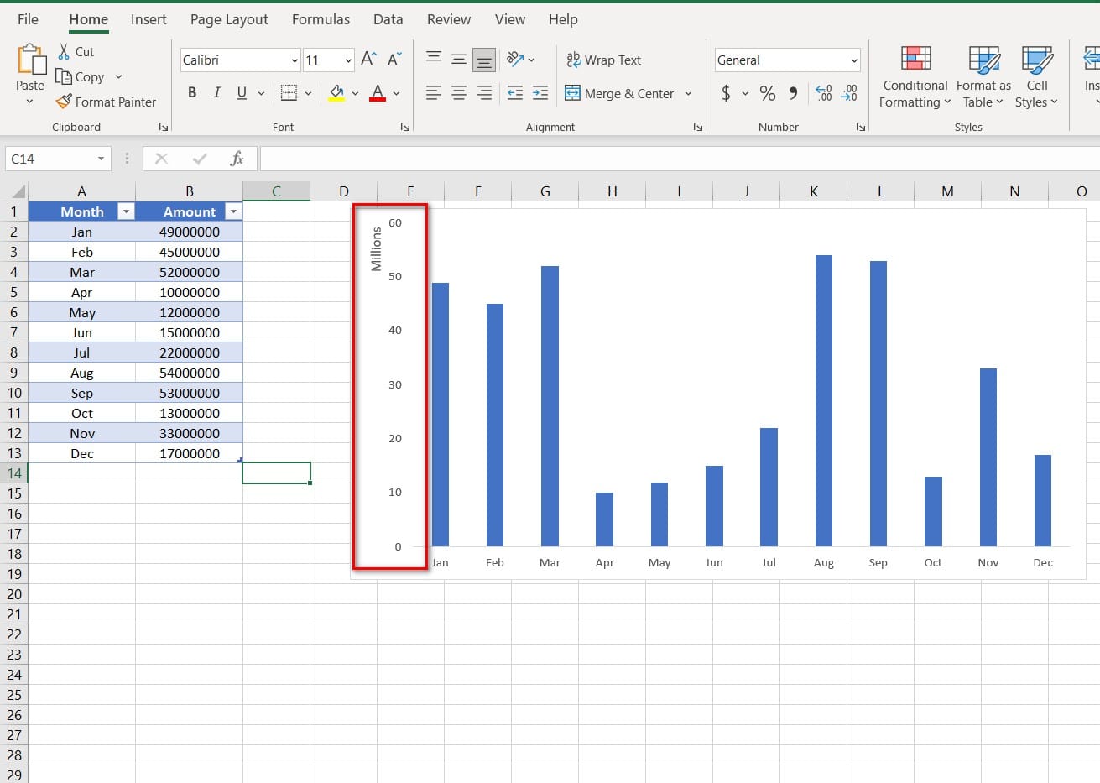The height and width of the screenshot is (783, 1100).
Task: Click the Name Box showing C14
Action: 50,159
